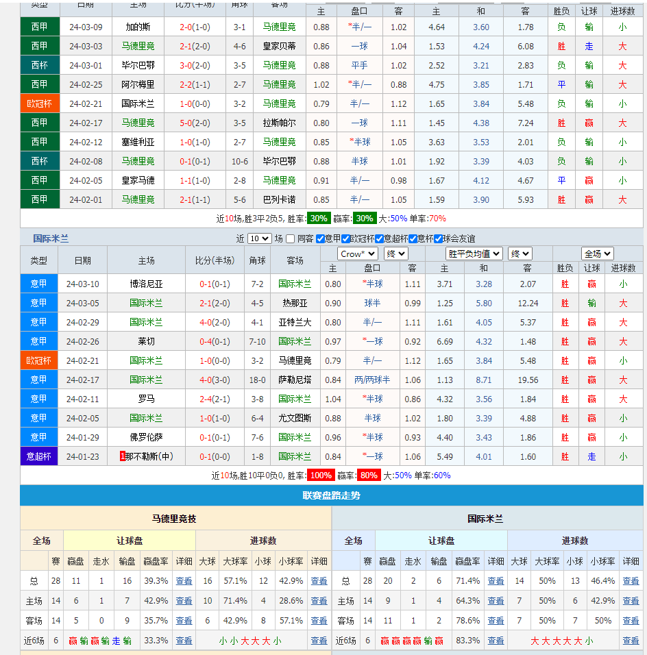Disable the 欧冠杯 filter checkbox
This screenshot has width=647, height=655.
(346, 239)
